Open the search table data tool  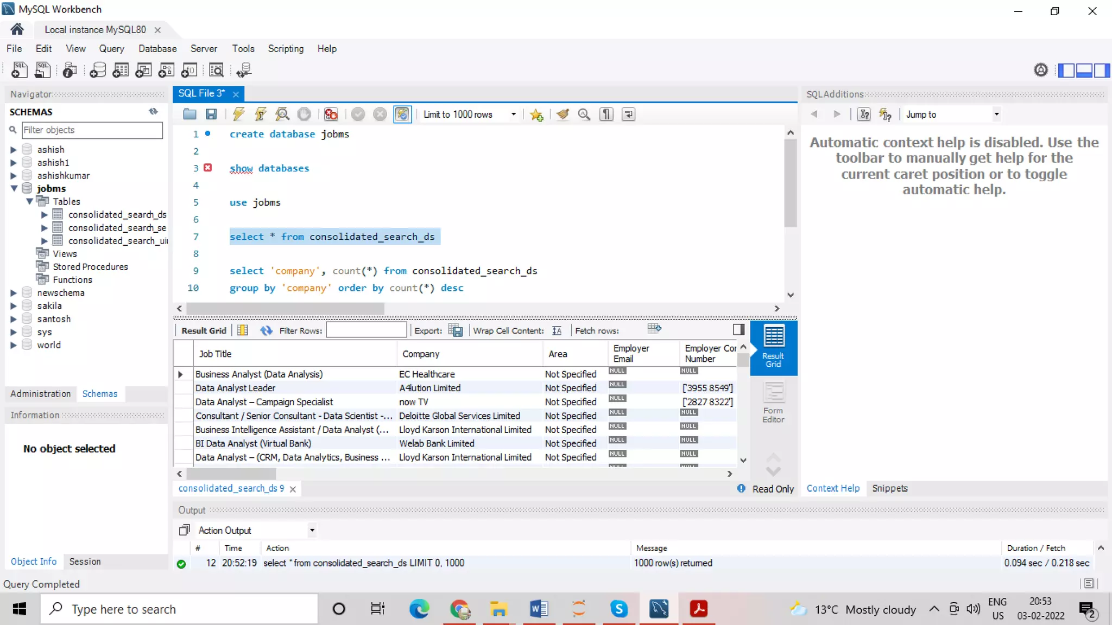(216, 70)
